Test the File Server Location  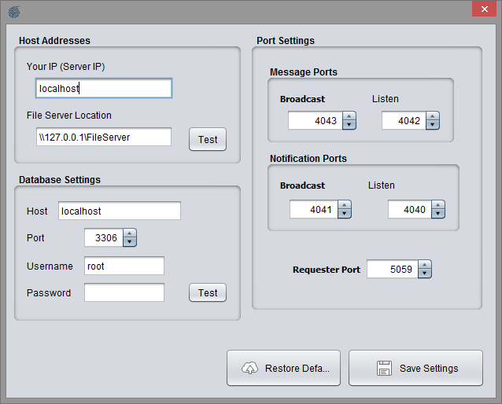(x=208, y=139)
